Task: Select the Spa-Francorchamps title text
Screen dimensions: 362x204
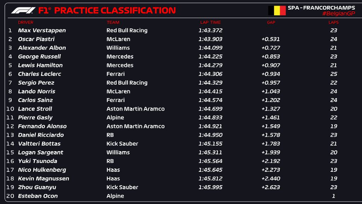Action: 321,7
